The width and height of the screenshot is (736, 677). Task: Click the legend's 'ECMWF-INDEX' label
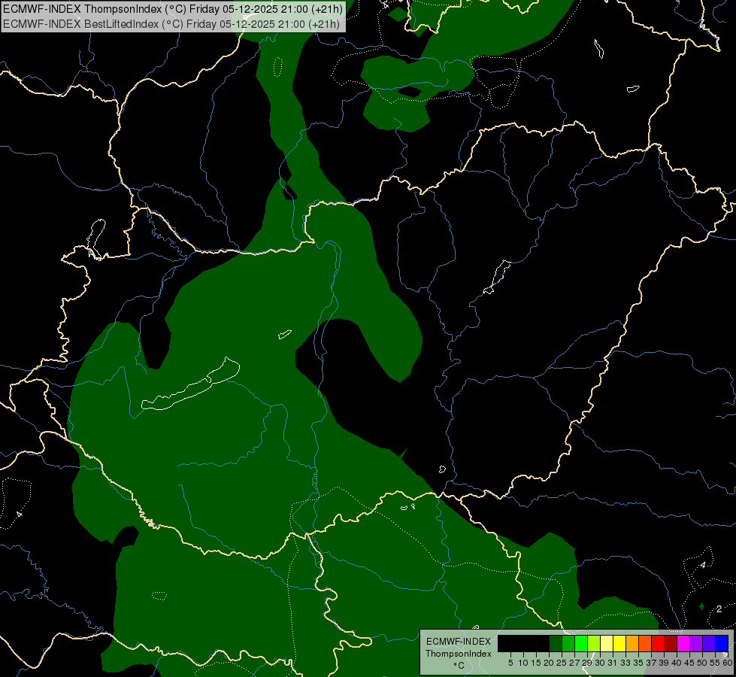pyautogui.click(x=458, y=642)
